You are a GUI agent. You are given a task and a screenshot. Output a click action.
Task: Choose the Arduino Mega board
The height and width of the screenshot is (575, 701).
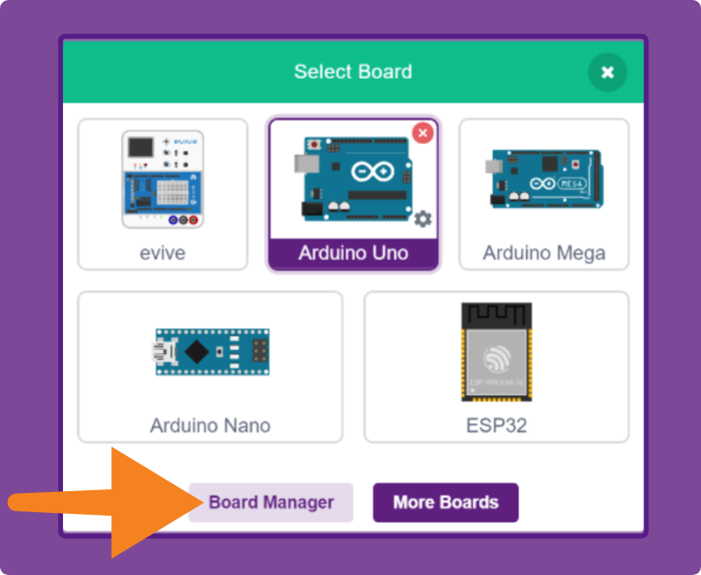pos(544,194)
